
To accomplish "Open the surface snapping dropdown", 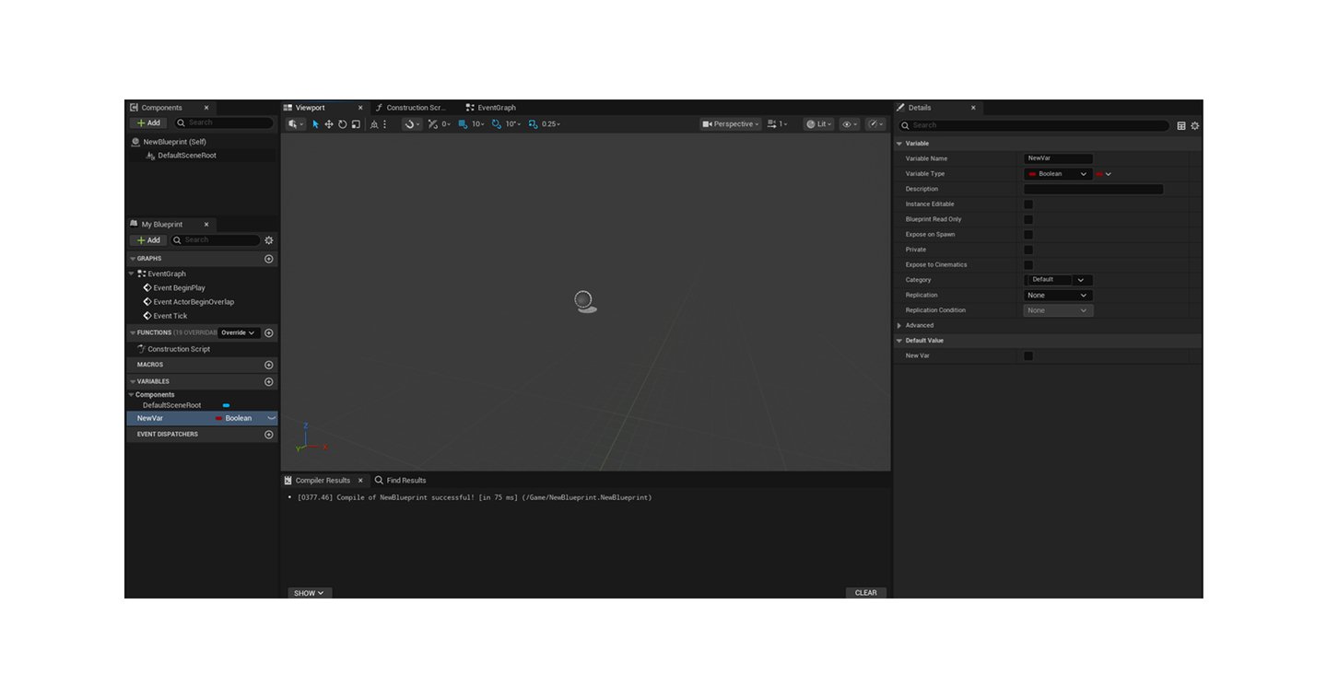I will point(412,124).
